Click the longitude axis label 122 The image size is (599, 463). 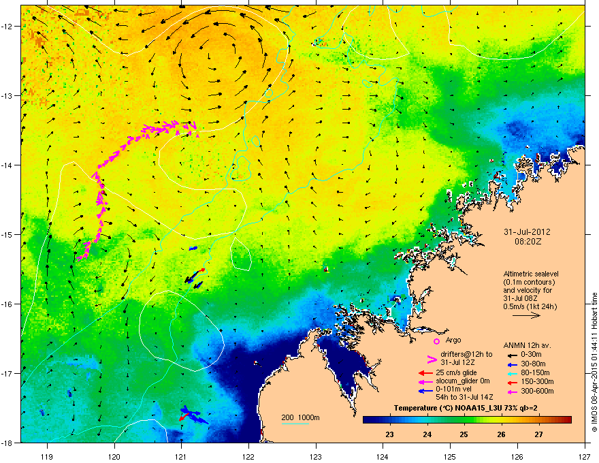[248, 456]
